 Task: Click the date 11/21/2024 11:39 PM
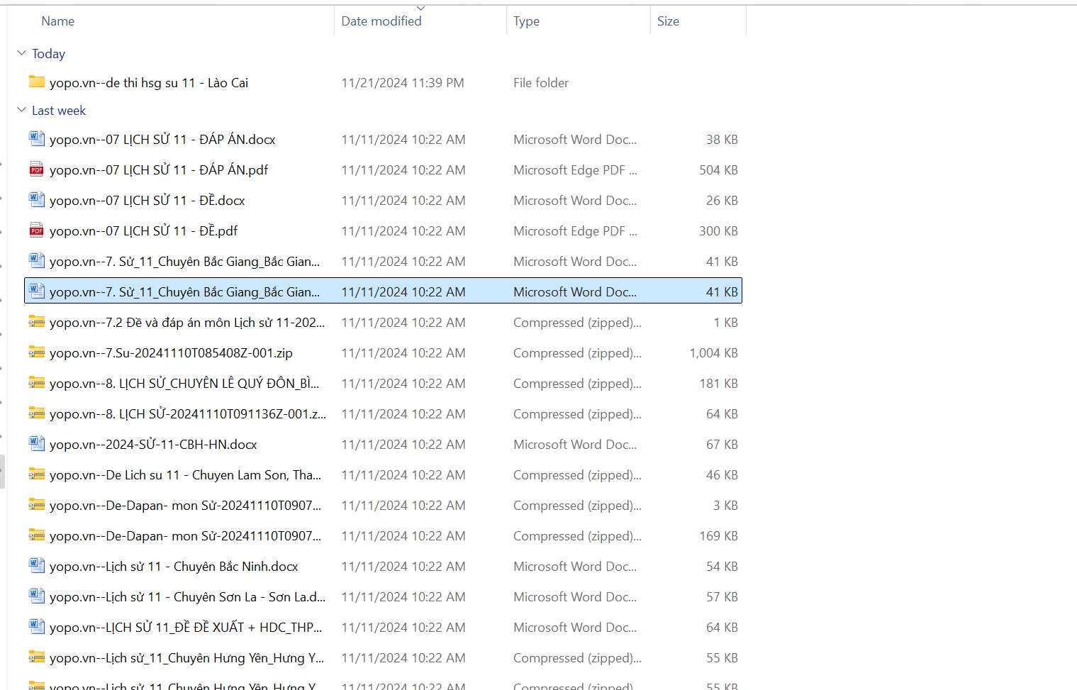click(403, 83)
